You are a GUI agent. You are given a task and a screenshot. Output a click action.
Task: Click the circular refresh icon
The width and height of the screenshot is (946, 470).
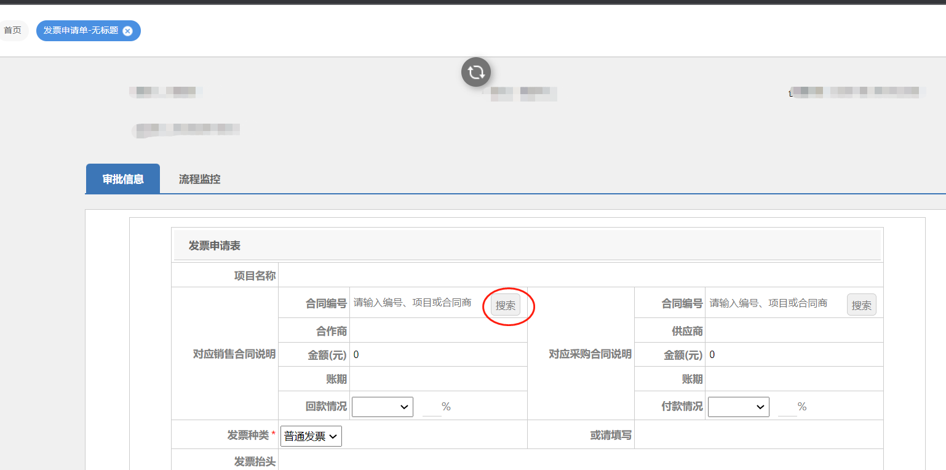(476, 72)
